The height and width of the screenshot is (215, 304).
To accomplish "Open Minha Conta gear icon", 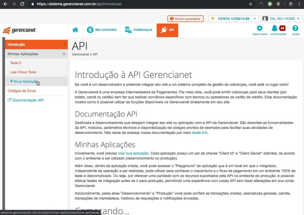I will click(x=260, y=28).
